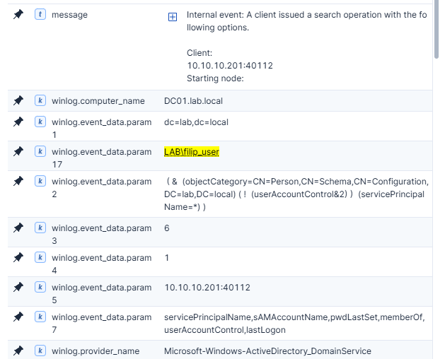
Task: Select the winlog.event_data.param2 field name
Action: 101,188
